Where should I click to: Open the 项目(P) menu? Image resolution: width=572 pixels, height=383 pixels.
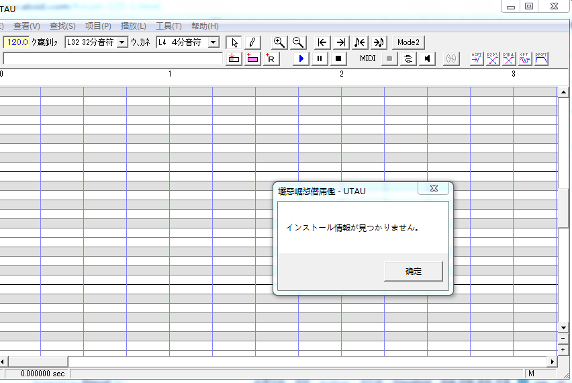click(x=98, y=26)
